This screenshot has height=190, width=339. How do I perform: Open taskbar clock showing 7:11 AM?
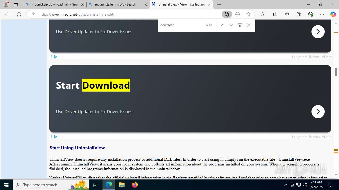[x=316, y=185]
